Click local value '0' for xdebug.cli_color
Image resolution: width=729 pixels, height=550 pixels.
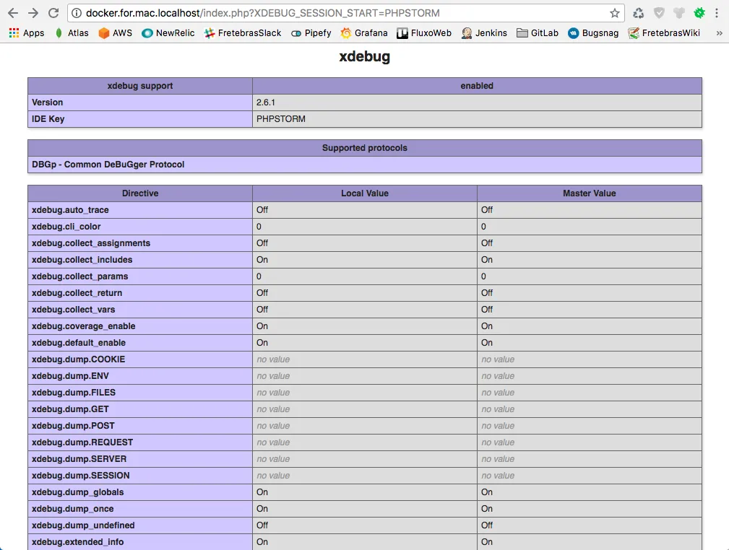(259, 227)
